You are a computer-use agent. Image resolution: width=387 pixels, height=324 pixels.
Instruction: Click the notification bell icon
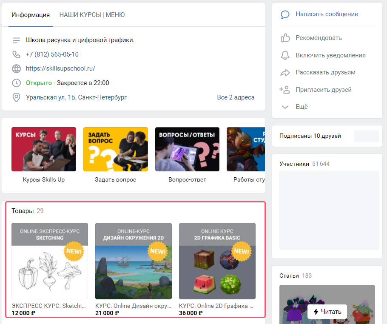(x=285, y=55)
